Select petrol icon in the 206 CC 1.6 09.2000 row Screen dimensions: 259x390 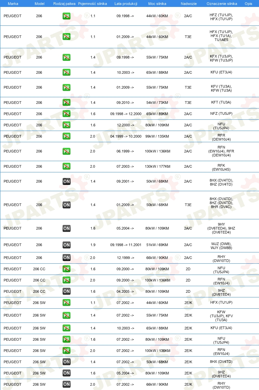click(x=67, y=269)
